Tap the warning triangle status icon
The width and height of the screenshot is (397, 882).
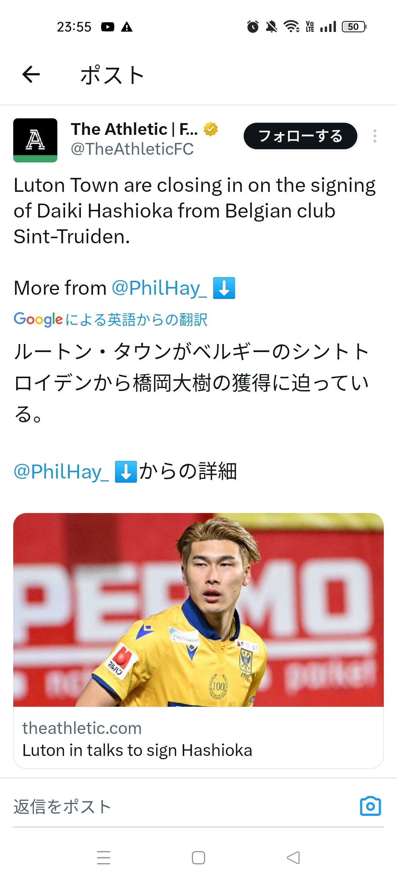point(127,27)
